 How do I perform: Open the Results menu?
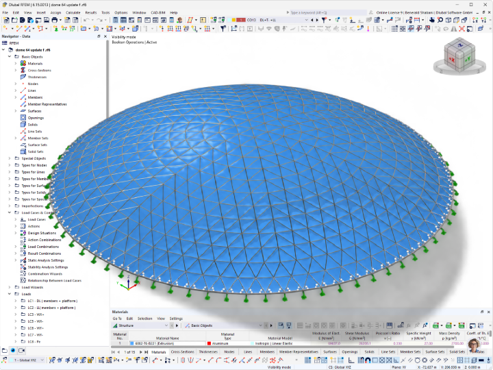click(91, 12)
